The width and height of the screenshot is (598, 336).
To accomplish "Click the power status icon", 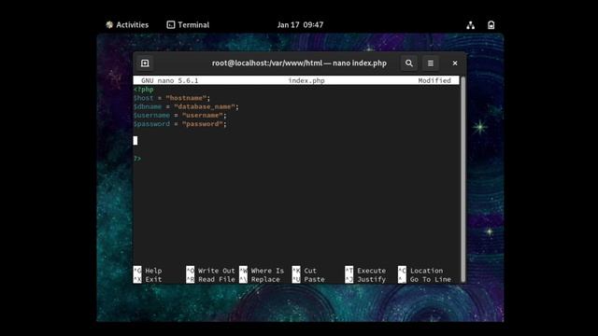I will [491, 25].
